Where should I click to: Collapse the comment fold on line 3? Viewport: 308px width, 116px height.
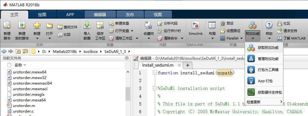(x=155, y=88)
